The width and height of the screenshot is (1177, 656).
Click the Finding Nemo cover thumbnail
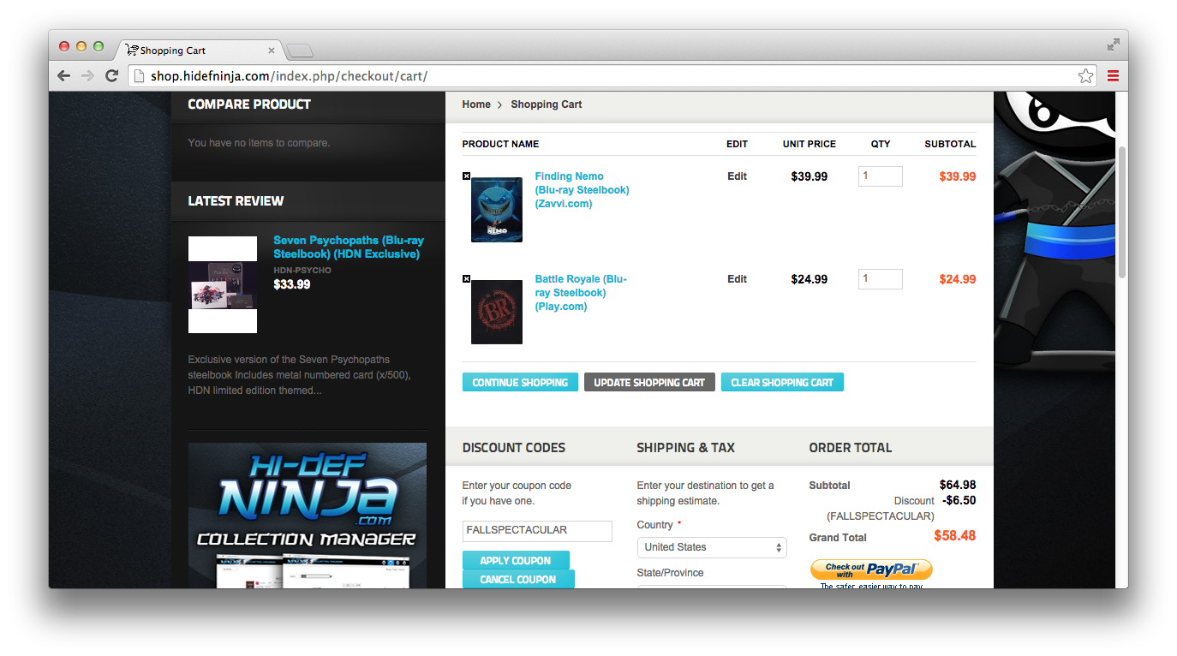497,210
